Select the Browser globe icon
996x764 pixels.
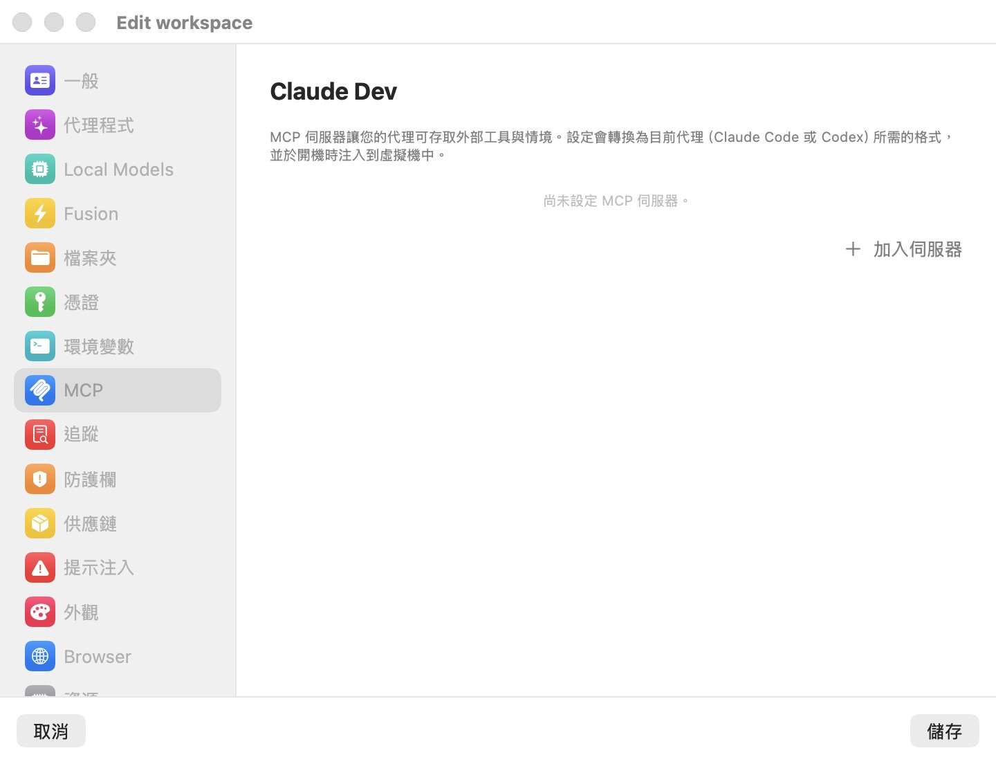pyautogui.click(x=40, y=656)
